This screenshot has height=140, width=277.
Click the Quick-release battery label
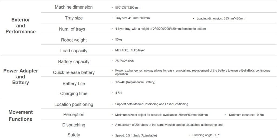[x=74, y=72]
